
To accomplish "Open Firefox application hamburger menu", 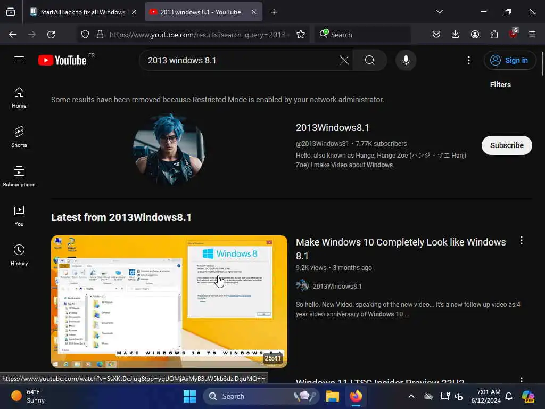I will click(x=532, y=34).
